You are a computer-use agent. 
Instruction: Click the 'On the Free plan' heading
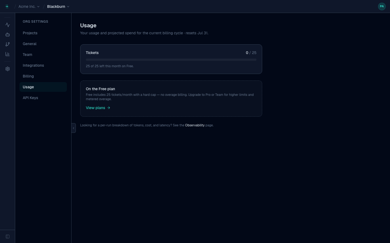[100, 89]
